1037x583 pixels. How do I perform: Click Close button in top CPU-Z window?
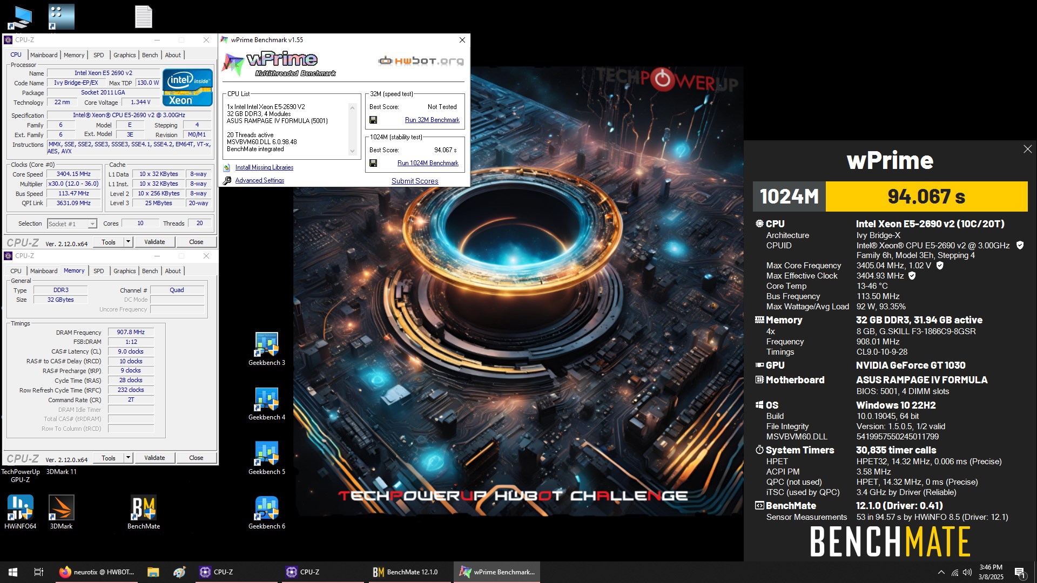click(x=196, y=242)
